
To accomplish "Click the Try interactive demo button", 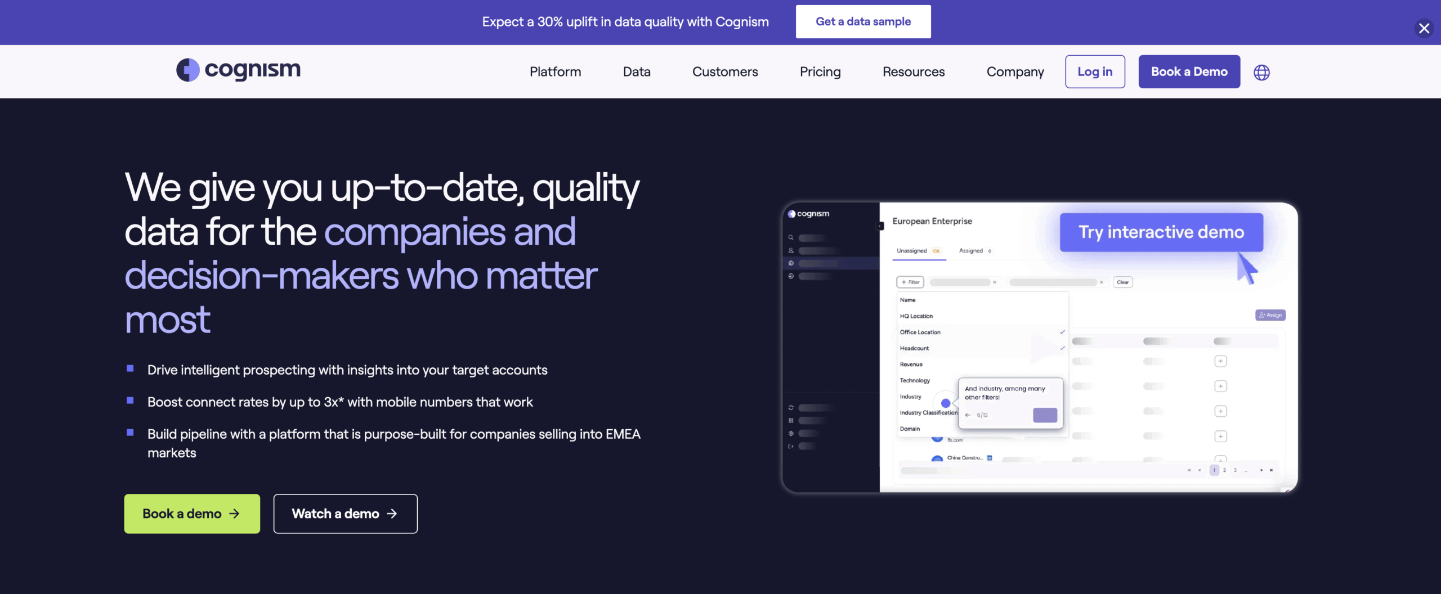I will pos(1161,232).
